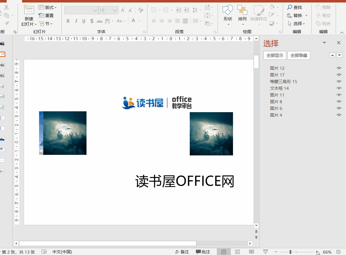Apply Underline to text
This screenshot has width=346, height=255.
(x=84, y=21)
